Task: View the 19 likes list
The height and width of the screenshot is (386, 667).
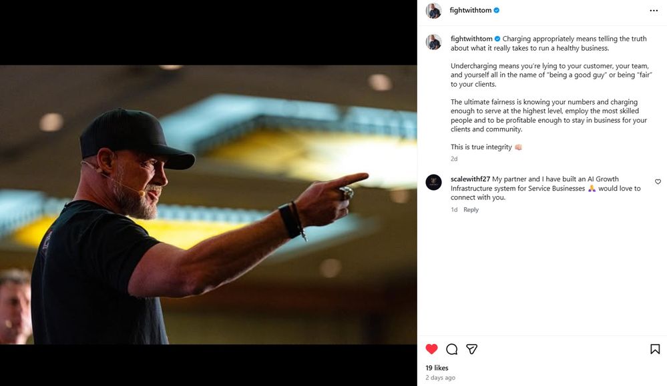Action: pyautogui.click(x=437, y=368)
